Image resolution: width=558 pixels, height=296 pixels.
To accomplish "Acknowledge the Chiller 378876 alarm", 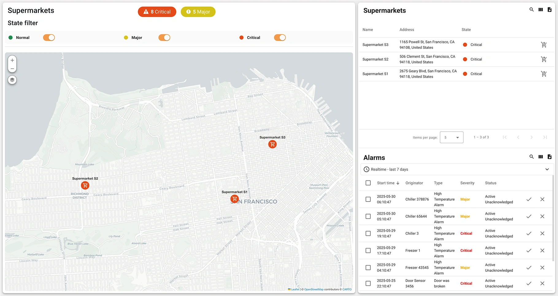I will [529, 199].
